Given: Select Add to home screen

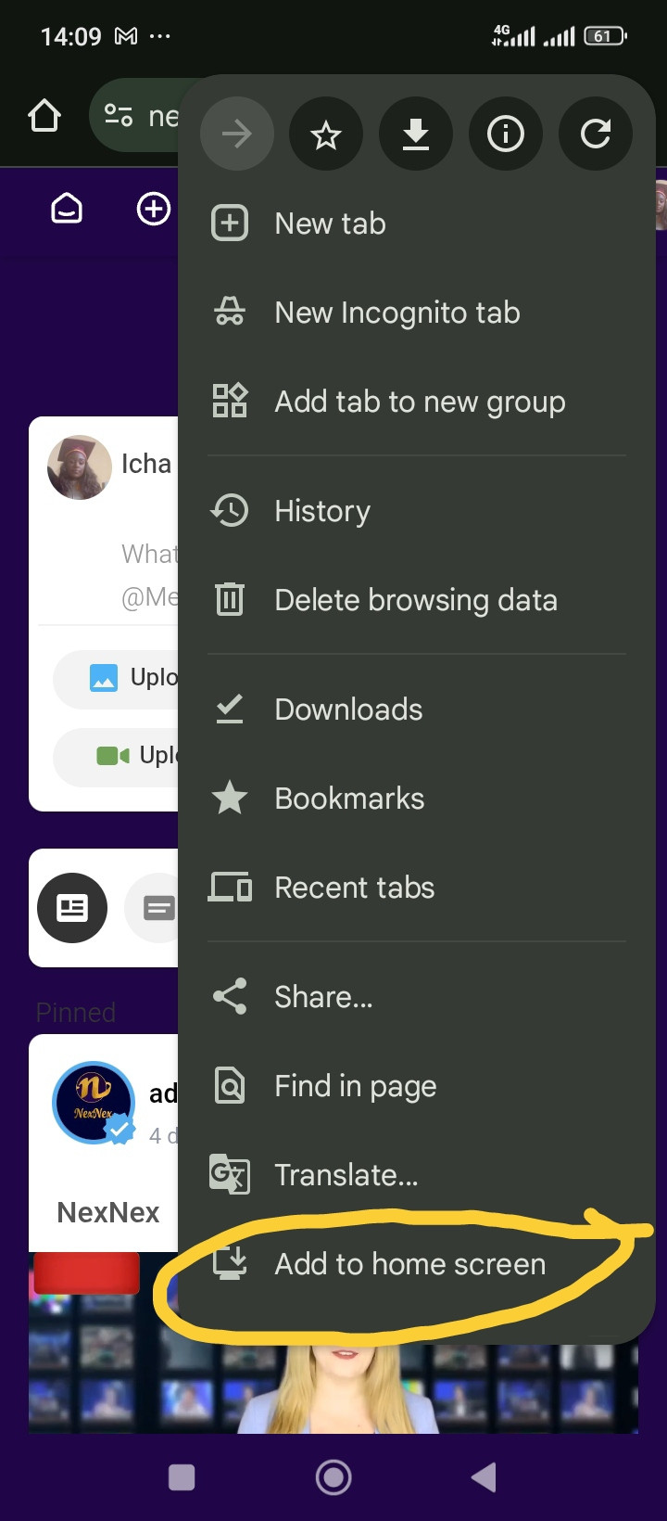Looking at the screenshot, I should click(409, 1264).
